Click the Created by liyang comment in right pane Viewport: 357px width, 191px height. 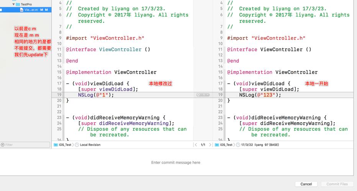(277, 9)
